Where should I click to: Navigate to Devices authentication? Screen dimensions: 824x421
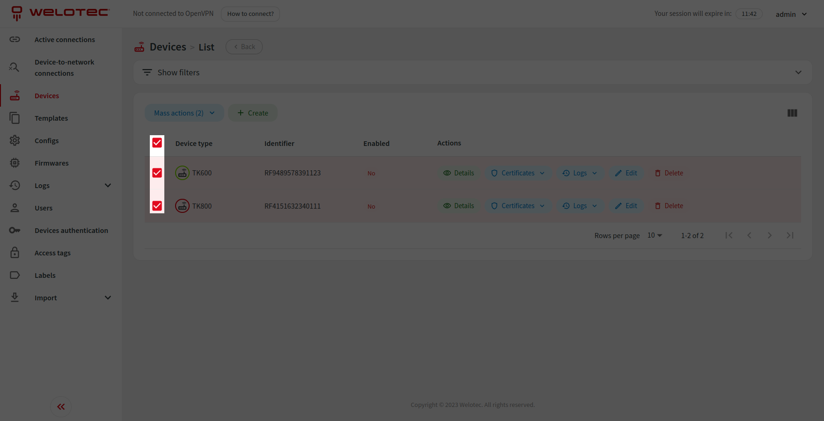click(x=71, y=231)
